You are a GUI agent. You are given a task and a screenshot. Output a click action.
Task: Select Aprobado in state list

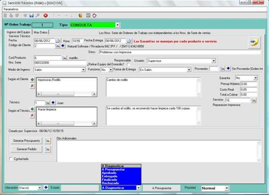pos(121,173)
